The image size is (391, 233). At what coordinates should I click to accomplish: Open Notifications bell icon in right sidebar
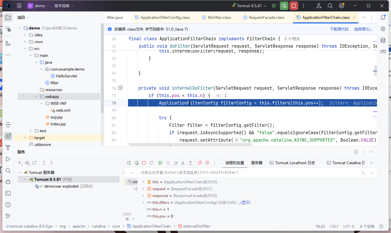pos(383,17)
